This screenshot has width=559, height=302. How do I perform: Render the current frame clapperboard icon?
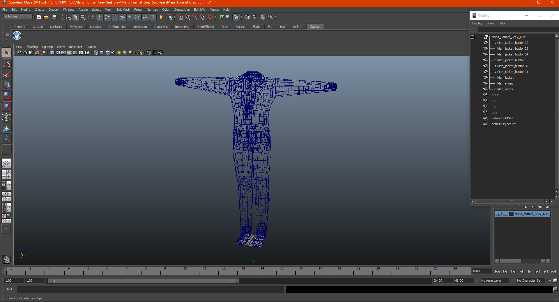[255, 17]
